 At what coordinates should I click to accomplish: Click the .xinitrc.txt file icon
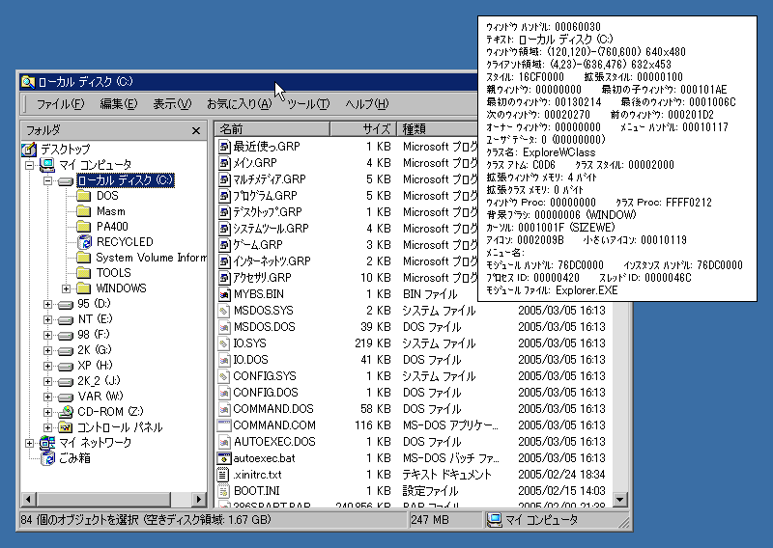point(224,475)
